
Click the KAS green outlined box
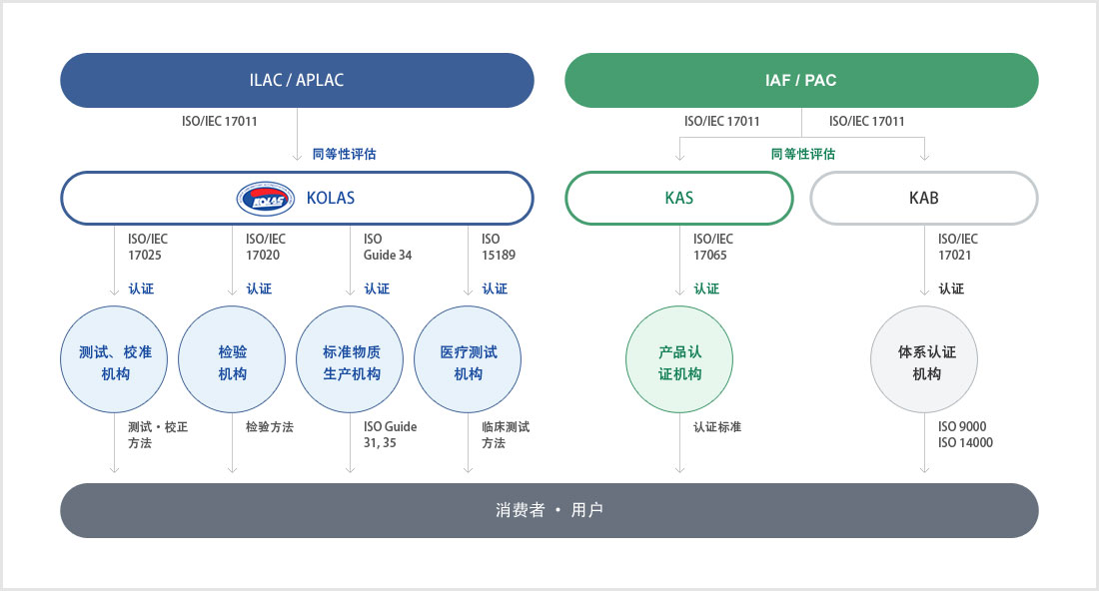click(x=679, y=199)
